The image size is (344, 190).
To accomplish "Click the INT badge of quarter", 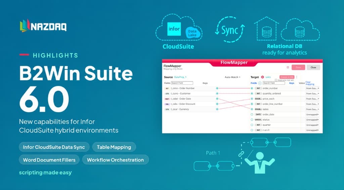I will (x=258, y=125).
